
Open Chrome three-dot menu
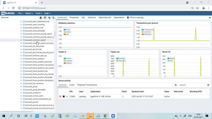click(209, 8)
